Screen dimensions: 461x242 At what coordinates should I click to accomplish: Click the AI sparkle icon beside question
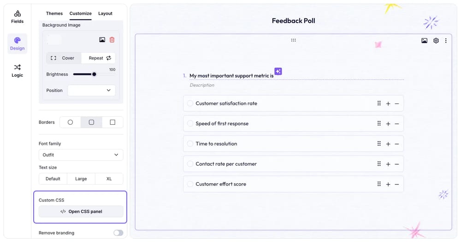278,71
